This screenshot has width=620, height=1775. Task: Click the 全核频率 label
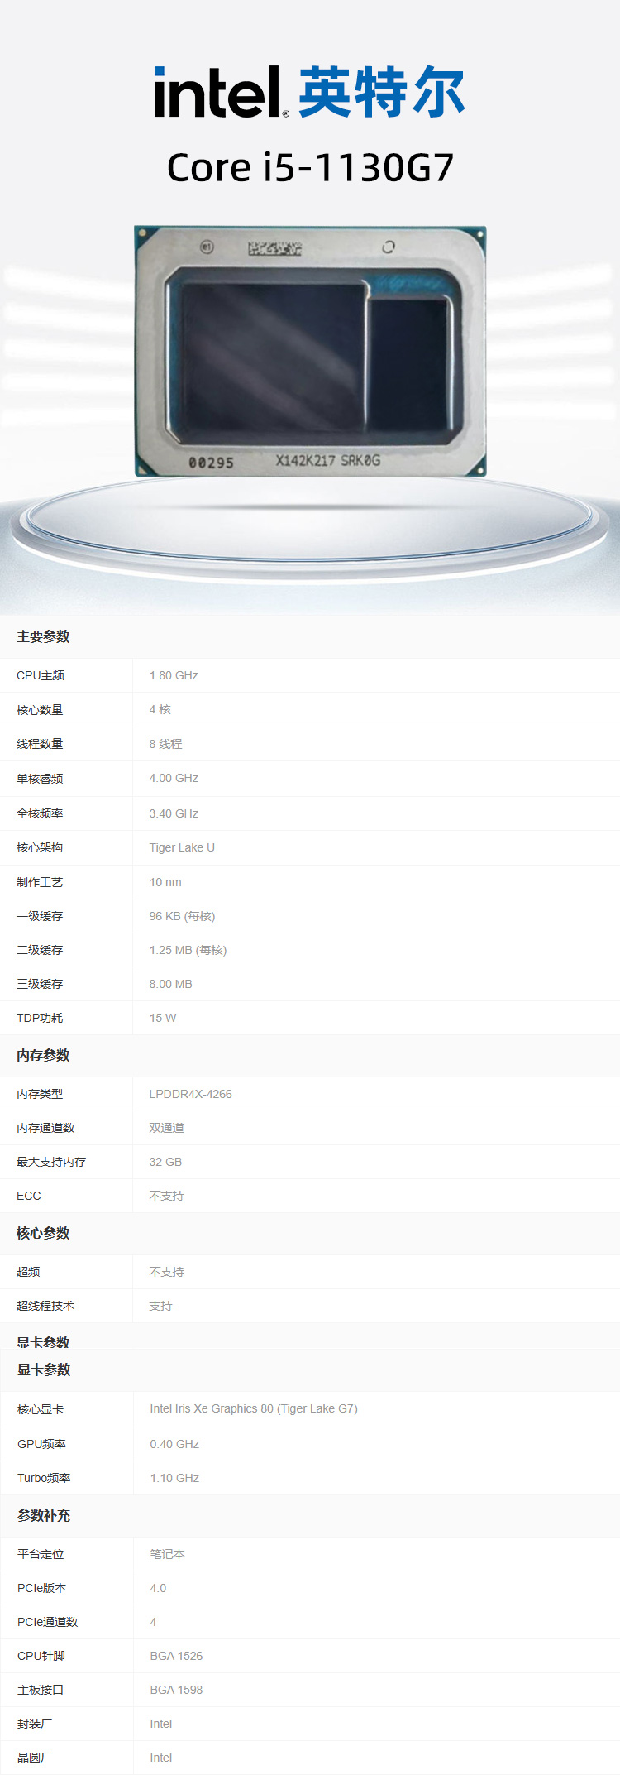coord(40,813)
